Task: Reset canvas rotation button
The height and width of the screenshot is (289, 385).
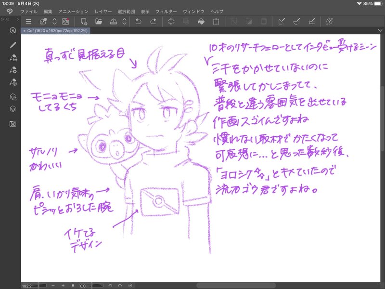Action: pos(130,286)
